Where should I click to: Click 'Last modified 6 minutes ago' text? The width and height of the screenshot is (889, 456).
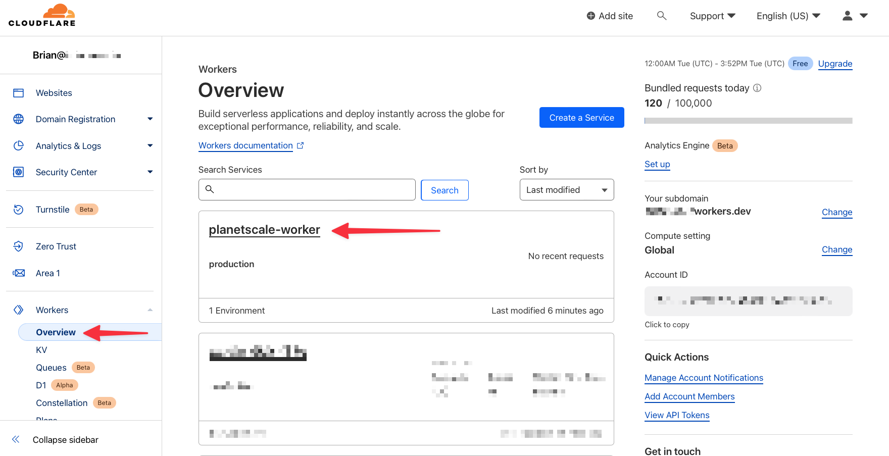point(548,311)
